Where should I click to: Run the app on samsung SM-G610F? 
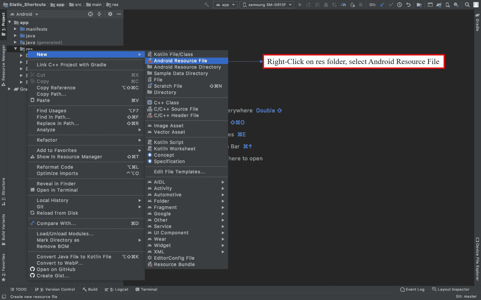point(300,5)
